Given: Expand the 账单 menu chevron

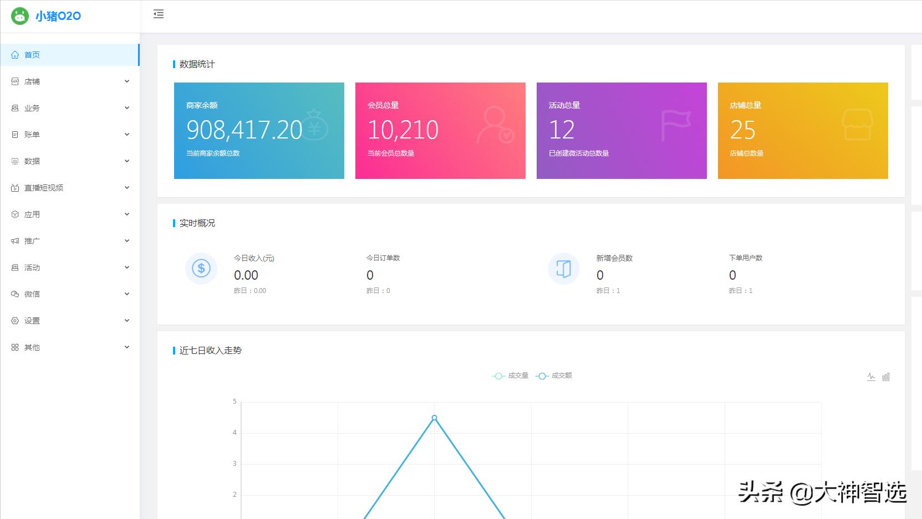Looking at the screenshot, I should click(x=128, y=134).
